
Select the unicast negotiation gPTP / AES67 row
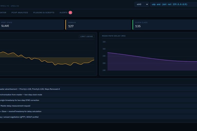(x=98, y=117)
